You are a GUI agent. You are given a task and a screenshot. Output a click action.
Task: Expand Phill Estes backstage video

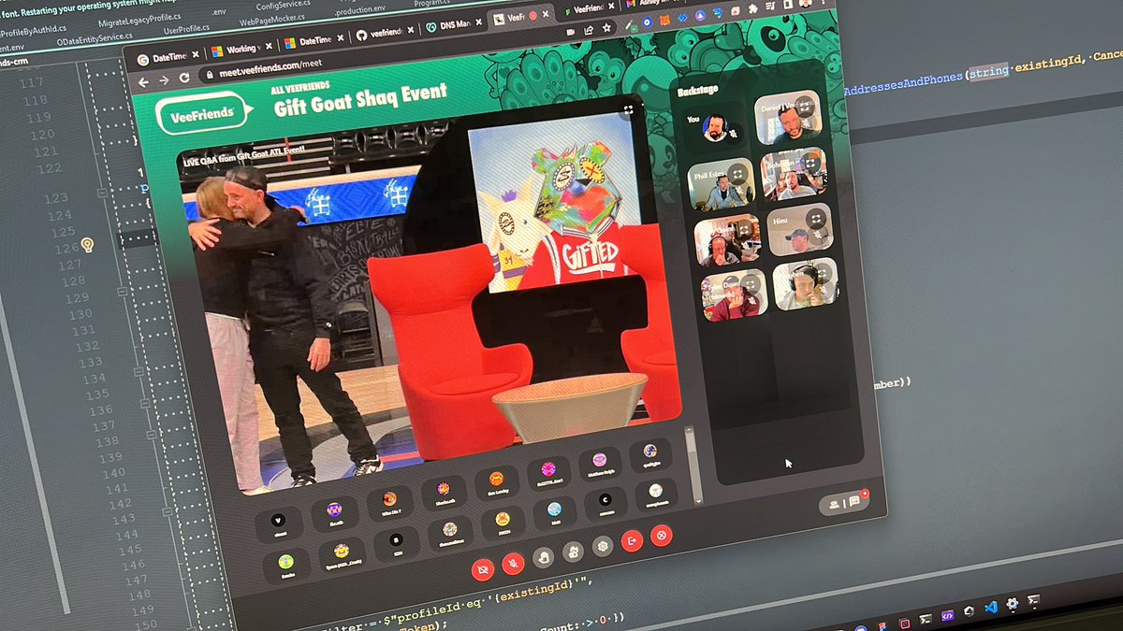pyautogui.click(x=739, y=172)
